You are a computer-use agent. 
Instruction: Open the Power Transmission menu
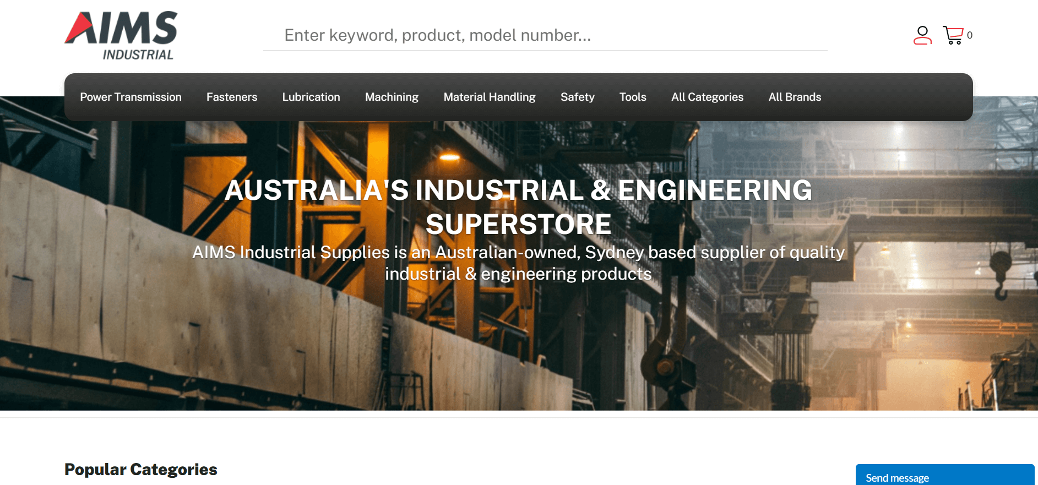coord(131,97)
